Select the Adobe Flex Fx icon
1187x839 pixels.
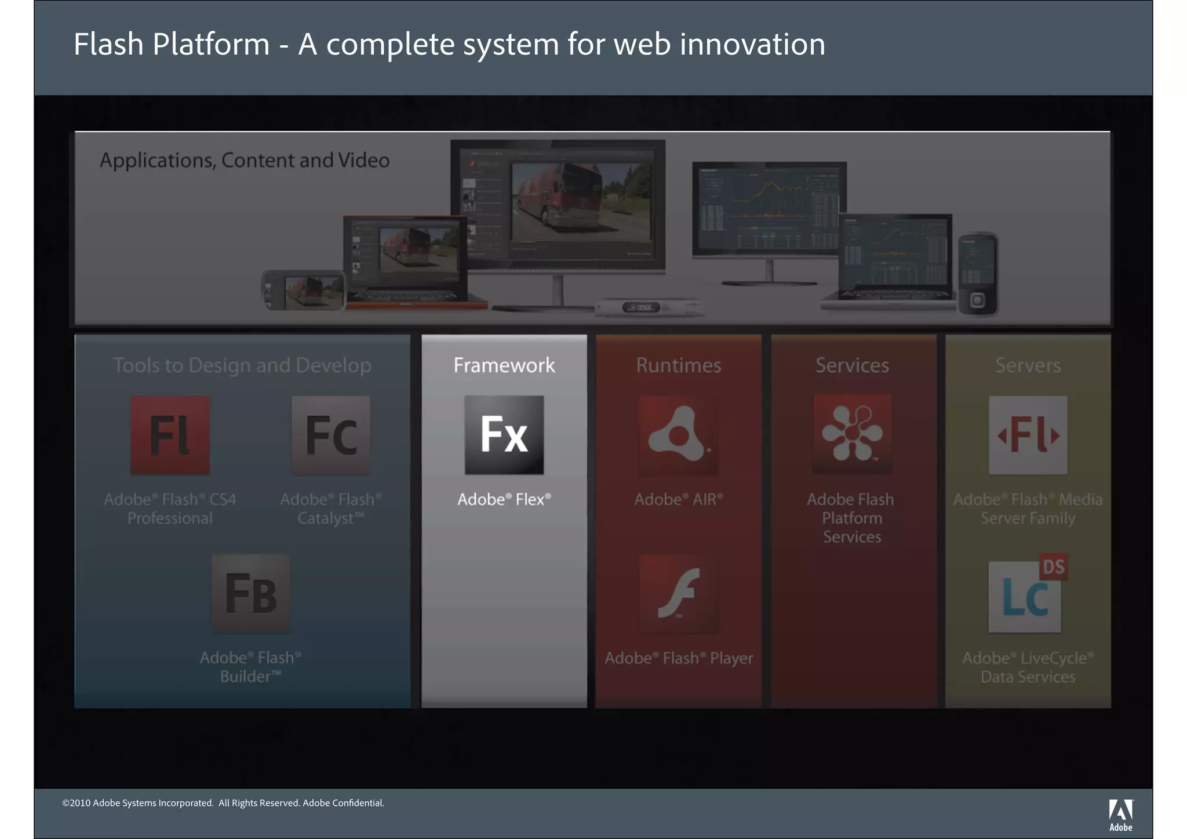tap(504, 435)
